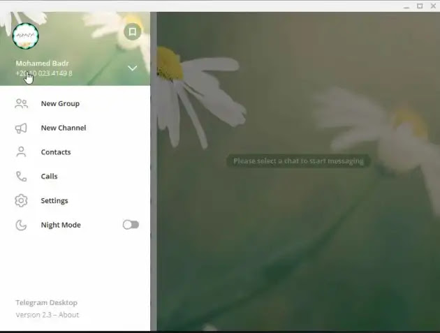Click the New Group people icon
Viewport: 440px width, 333px height.
tap(22, 104)
